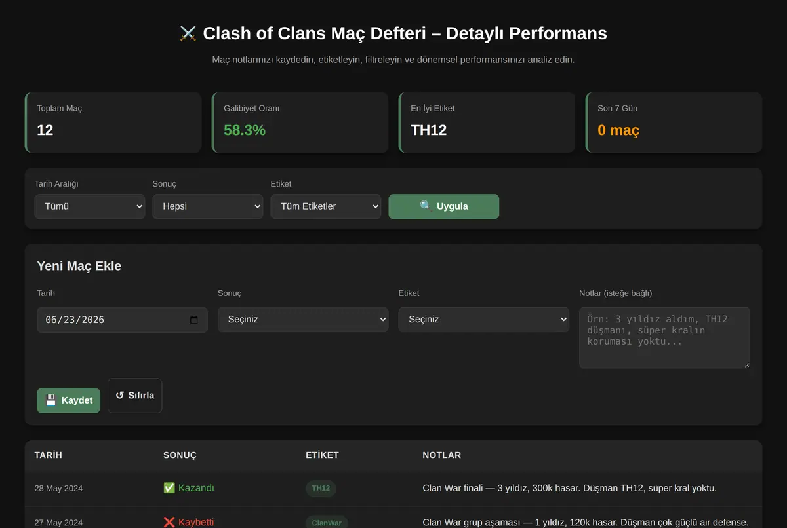Open the Sonuç filter dropdown showing Hepsi
This screenshot has width=787, height=528.
click(x=208, y=206)
